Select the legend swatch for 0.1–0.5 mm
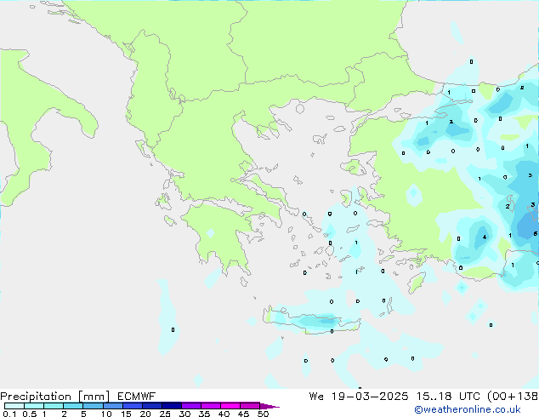 pos(14,406)
